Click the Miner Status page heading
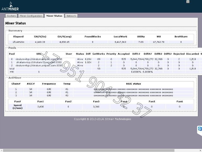Image resolution: width=202 pixels, height=152 pixels. [x=15, y=23]
